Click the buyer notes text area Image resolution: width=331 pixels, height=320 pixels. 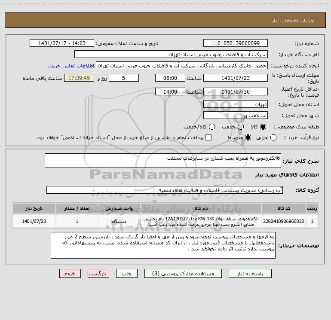pos(163,245)
